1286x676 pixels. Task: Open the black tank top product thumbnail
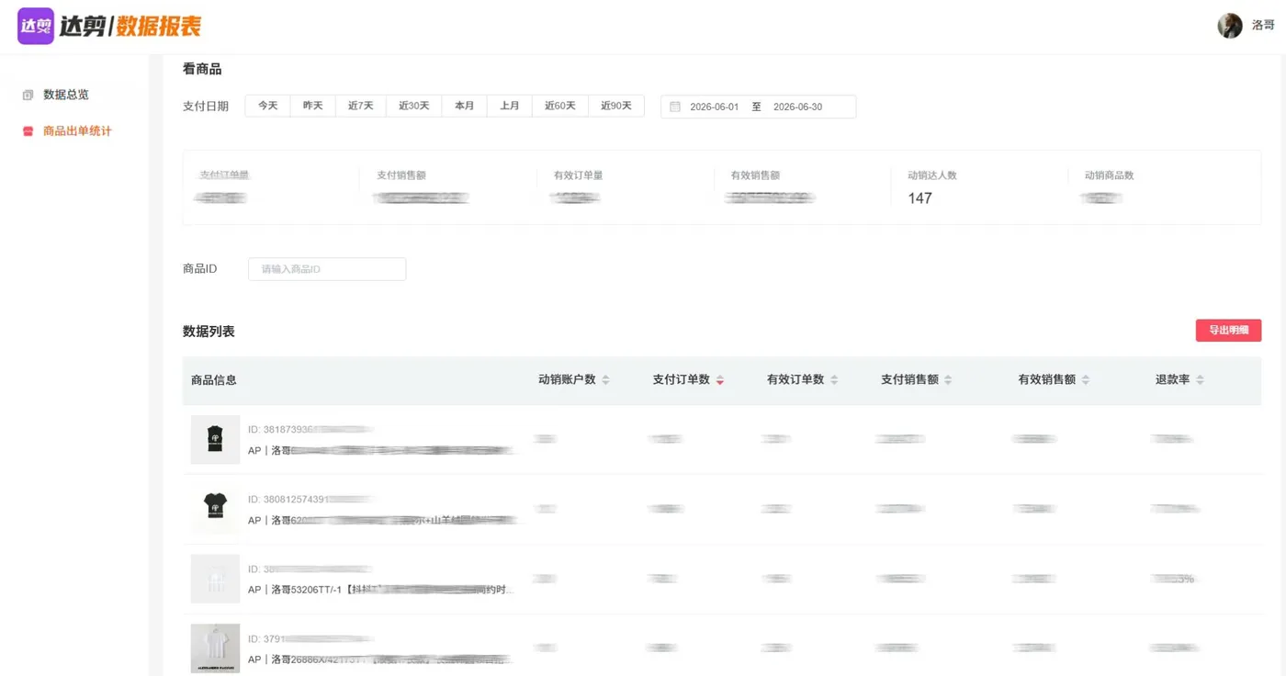tap(216, 439)
